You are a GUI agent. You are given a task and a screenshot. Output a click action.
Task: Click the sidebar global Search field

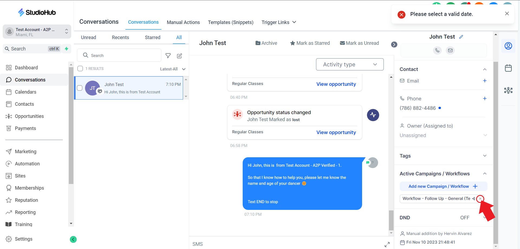click(32, 49)
